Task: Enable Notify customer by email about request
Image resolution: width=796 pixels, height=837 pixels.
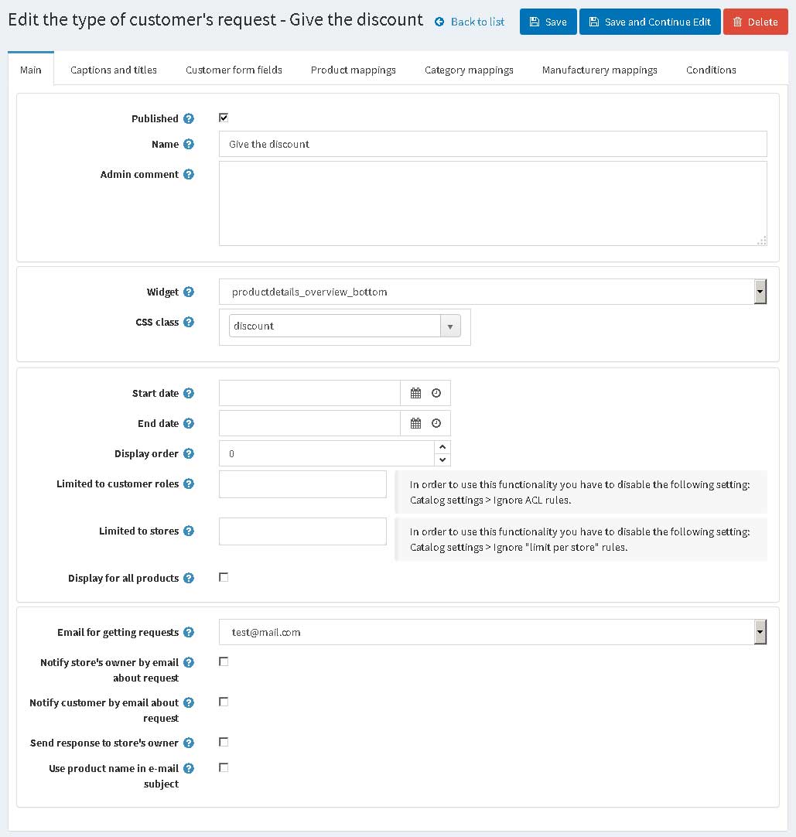Action: coord(224,702)
